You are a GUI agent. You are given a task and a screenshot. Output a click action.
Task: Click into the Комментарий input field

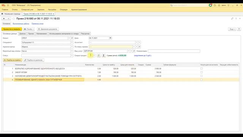tap(174, 51)
